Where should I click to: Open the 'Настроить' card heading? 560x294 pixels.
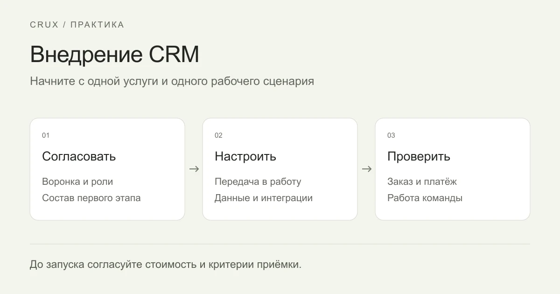[245, 156]
